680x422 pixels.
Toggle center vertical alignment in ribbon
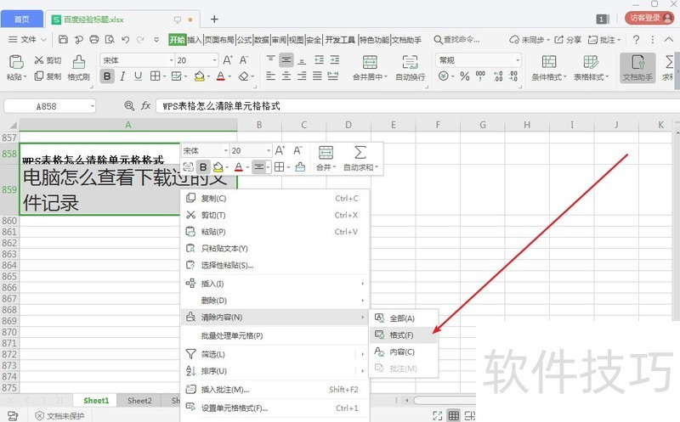286,59
